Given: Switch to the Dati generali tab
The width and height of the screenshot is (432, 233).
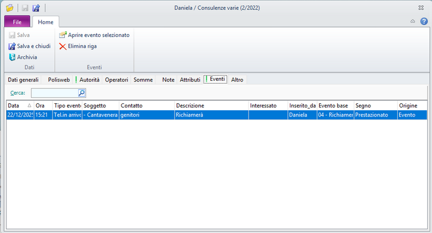Looking at the screenshot, I should tap(23, 80).
